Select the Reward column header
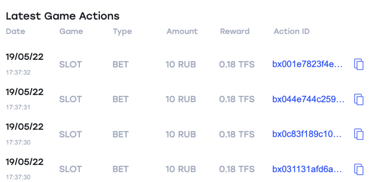Screen dimensions: 375x182 [x=235, y=31]
